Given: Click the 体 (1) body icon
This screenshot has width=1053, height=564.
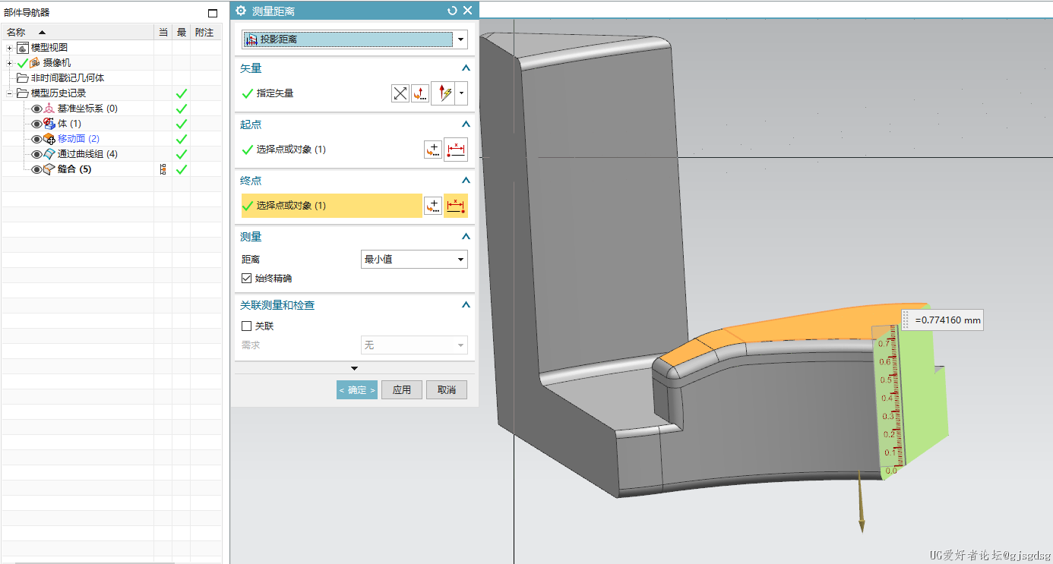Looking at the screenshot, I should click(49, 124).
